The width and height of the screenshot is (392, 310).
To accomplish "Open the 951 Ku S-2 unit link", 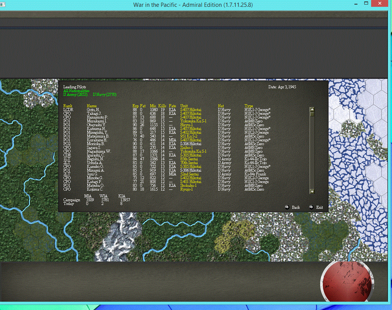I will tap(189, 136).
